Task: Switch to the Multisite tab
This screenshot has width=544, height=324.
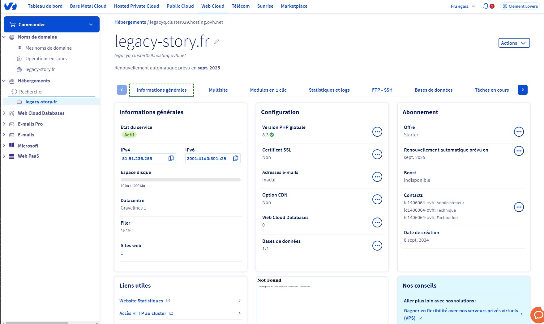Action: click(x=218, y=90)
